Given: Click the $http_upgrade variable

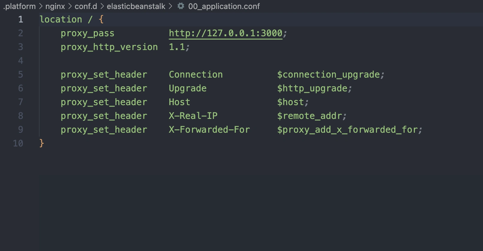Looking at the screenshot, I should tap(312, 88).
